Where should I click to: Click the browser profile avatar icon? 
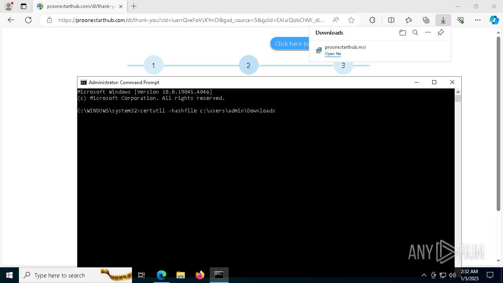point(8,6)
